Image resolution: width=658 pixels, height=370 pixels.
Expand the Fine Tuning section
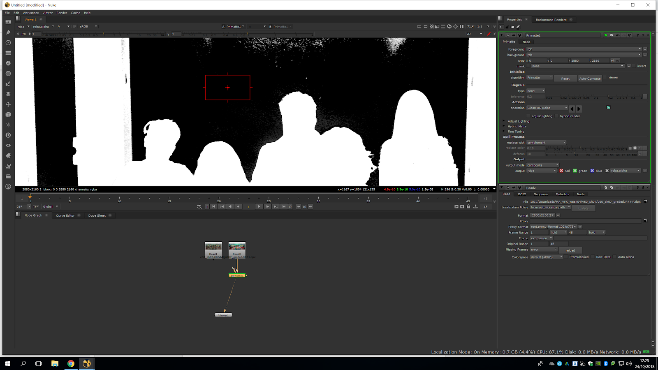pos(504,132)
